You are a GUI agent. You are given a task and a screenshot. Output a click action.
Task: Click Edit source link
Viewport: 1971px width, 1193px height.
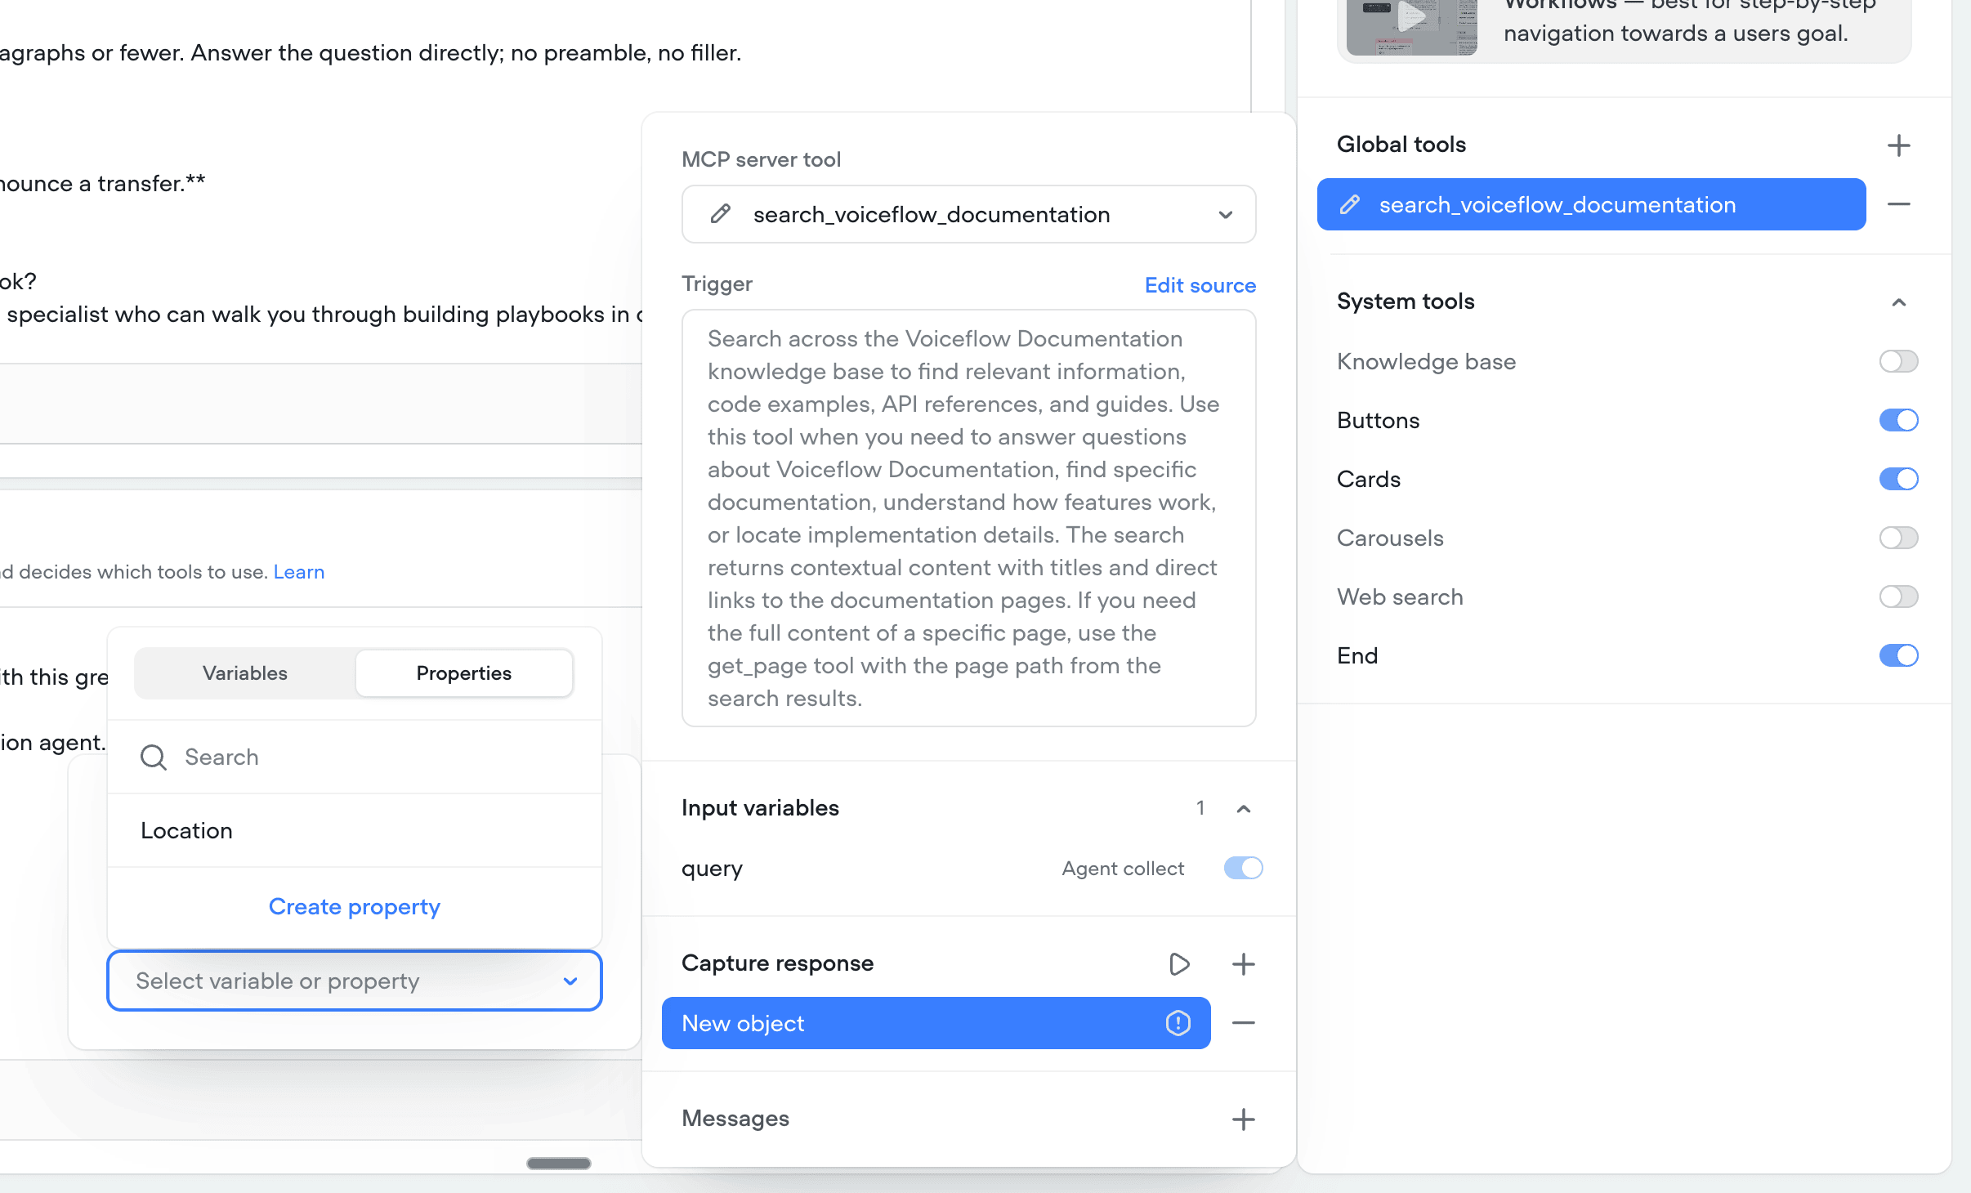coord(1200,285)
